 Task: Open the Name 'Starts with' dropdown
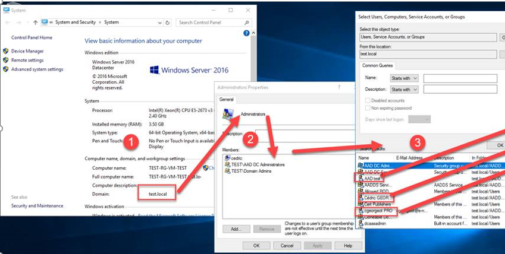tap(404, 78)
